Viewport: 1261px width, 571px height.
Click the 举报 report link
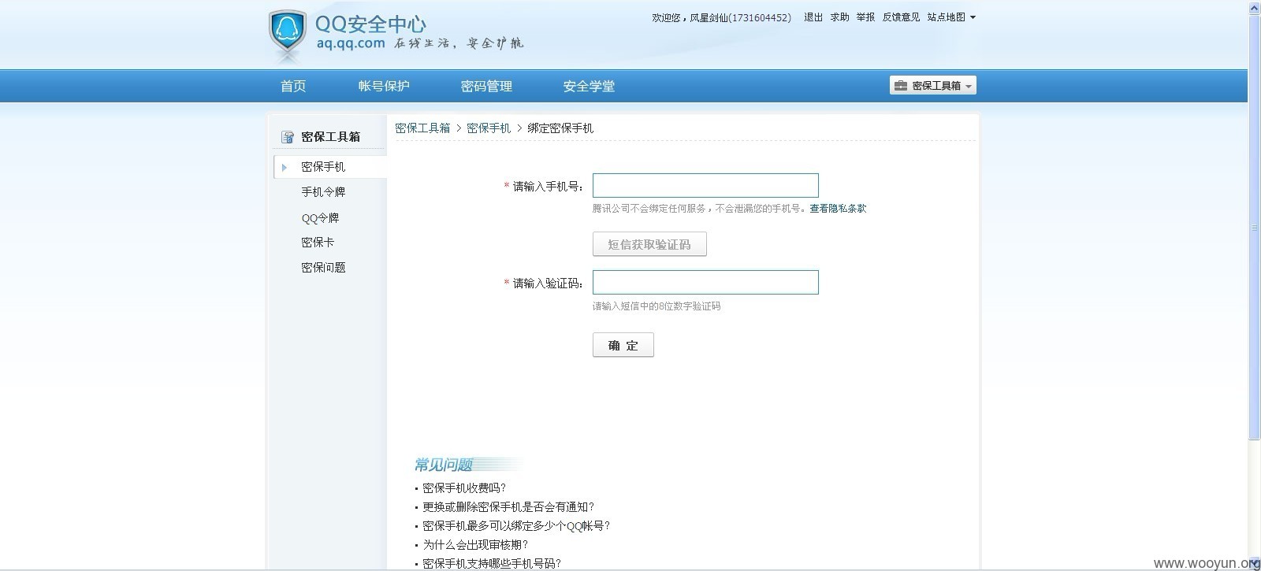(x=865, y=17)
